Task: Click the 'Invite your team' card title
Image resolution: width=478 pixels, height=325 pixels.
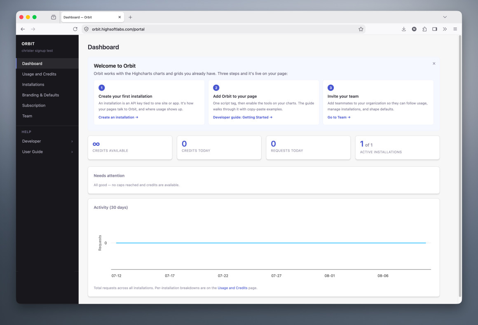Action: [x=343, y=96]
